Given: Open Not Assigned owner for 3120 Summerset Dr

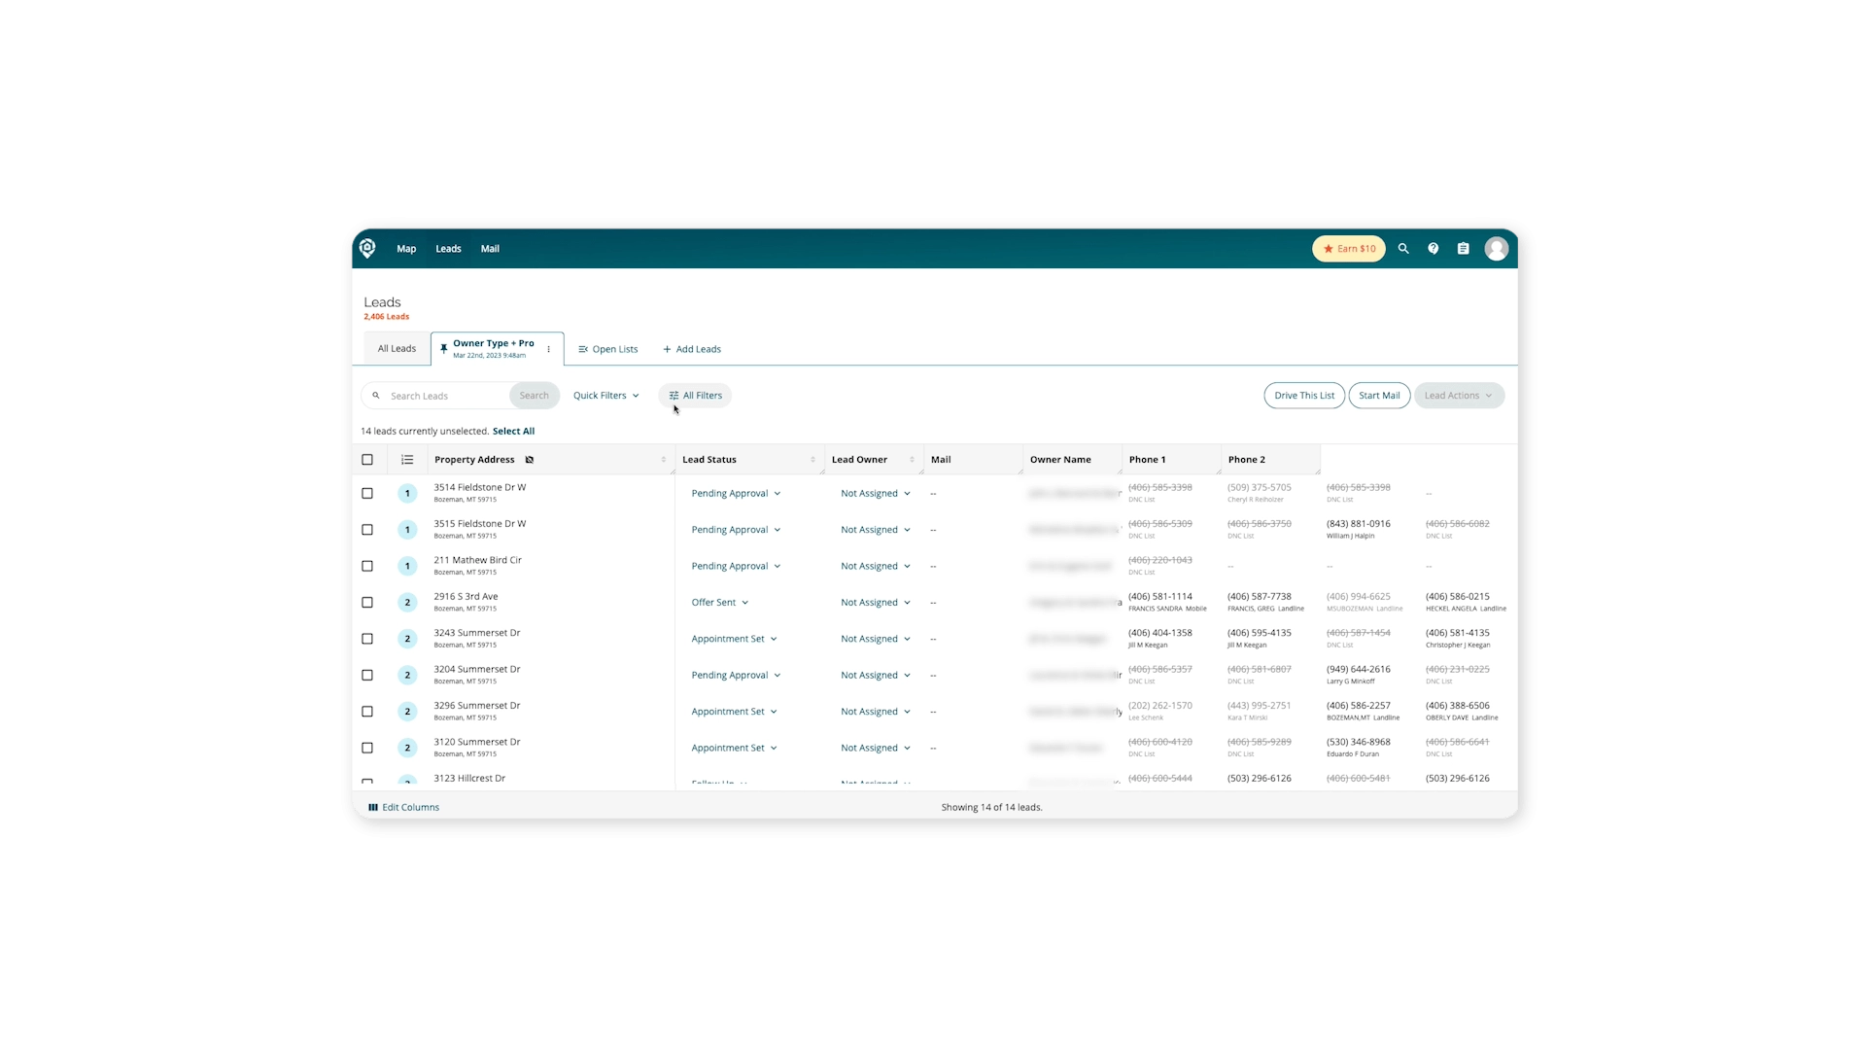Looking at the screenshot, I should point(876,748).
